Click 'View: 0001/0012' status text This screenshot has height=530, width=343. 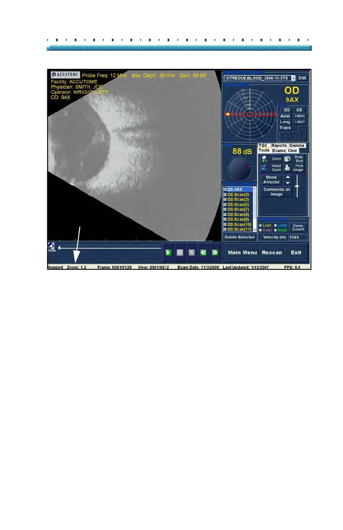[x=154, y=268]
